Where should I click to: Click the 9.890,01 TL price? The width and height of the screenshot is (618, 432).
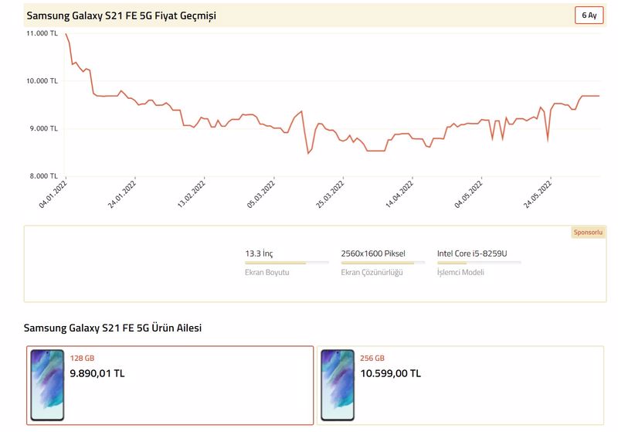click(97, 373)
